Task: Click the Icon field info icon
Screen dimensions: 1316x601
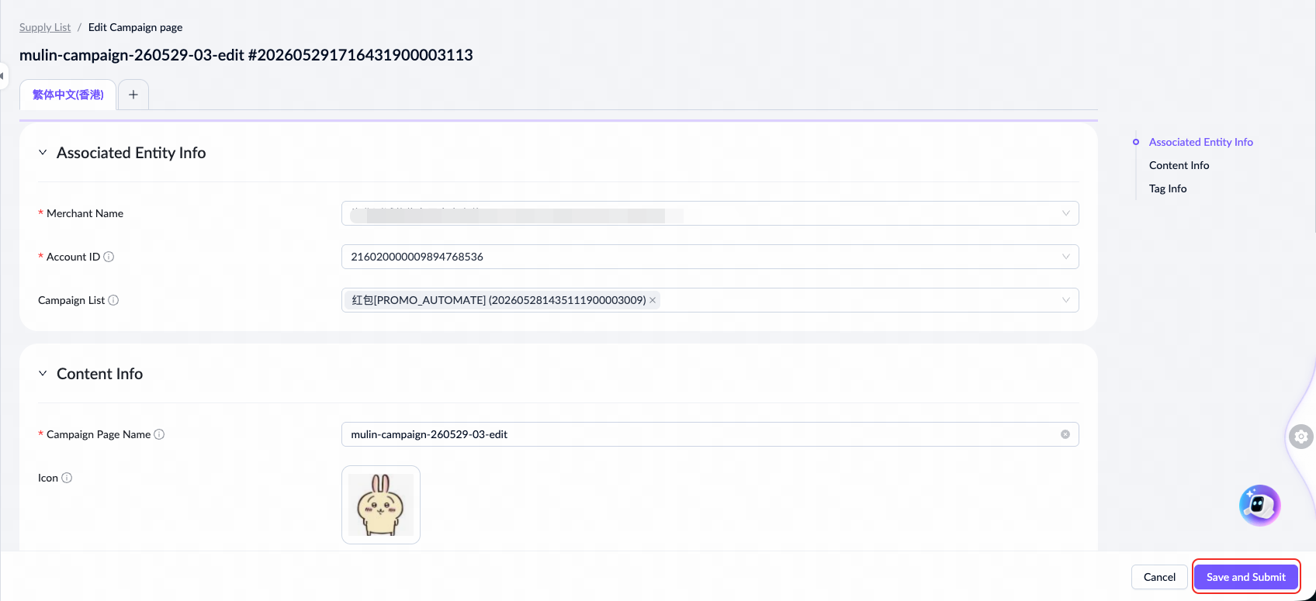Action: click(x=67, y=478)
